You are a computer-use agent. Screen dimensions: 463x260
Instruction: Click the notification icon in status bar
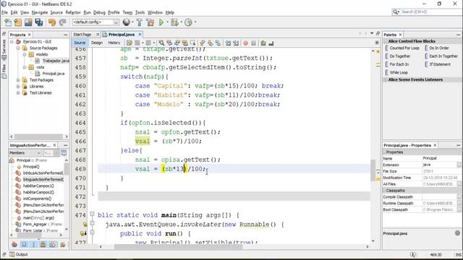coord(413,254)
